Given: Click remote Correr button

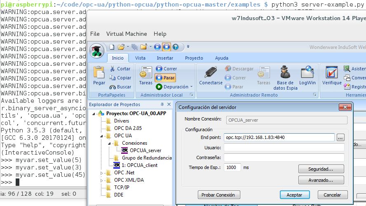Looking at the screenshot, I should 235,78.
